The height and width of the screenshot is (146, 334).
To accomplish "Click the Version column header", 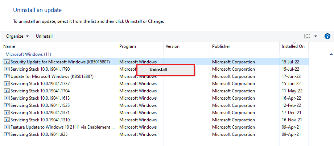I will point(173,46).
